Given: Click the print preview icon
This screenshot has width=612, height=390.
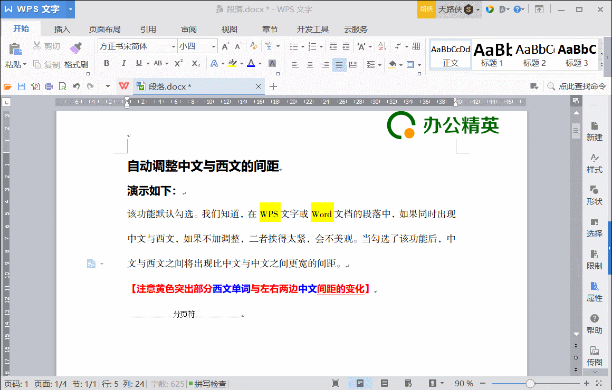Looking at the screenshot, I should (62, 86).
